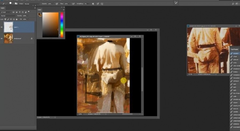This screenshot has height=131, width=240.
Task: Hide Layer 1 with eye icon
Action: 2,27
